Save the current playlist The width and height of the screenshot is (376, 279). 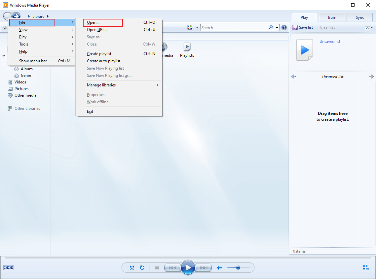point(303,27)
